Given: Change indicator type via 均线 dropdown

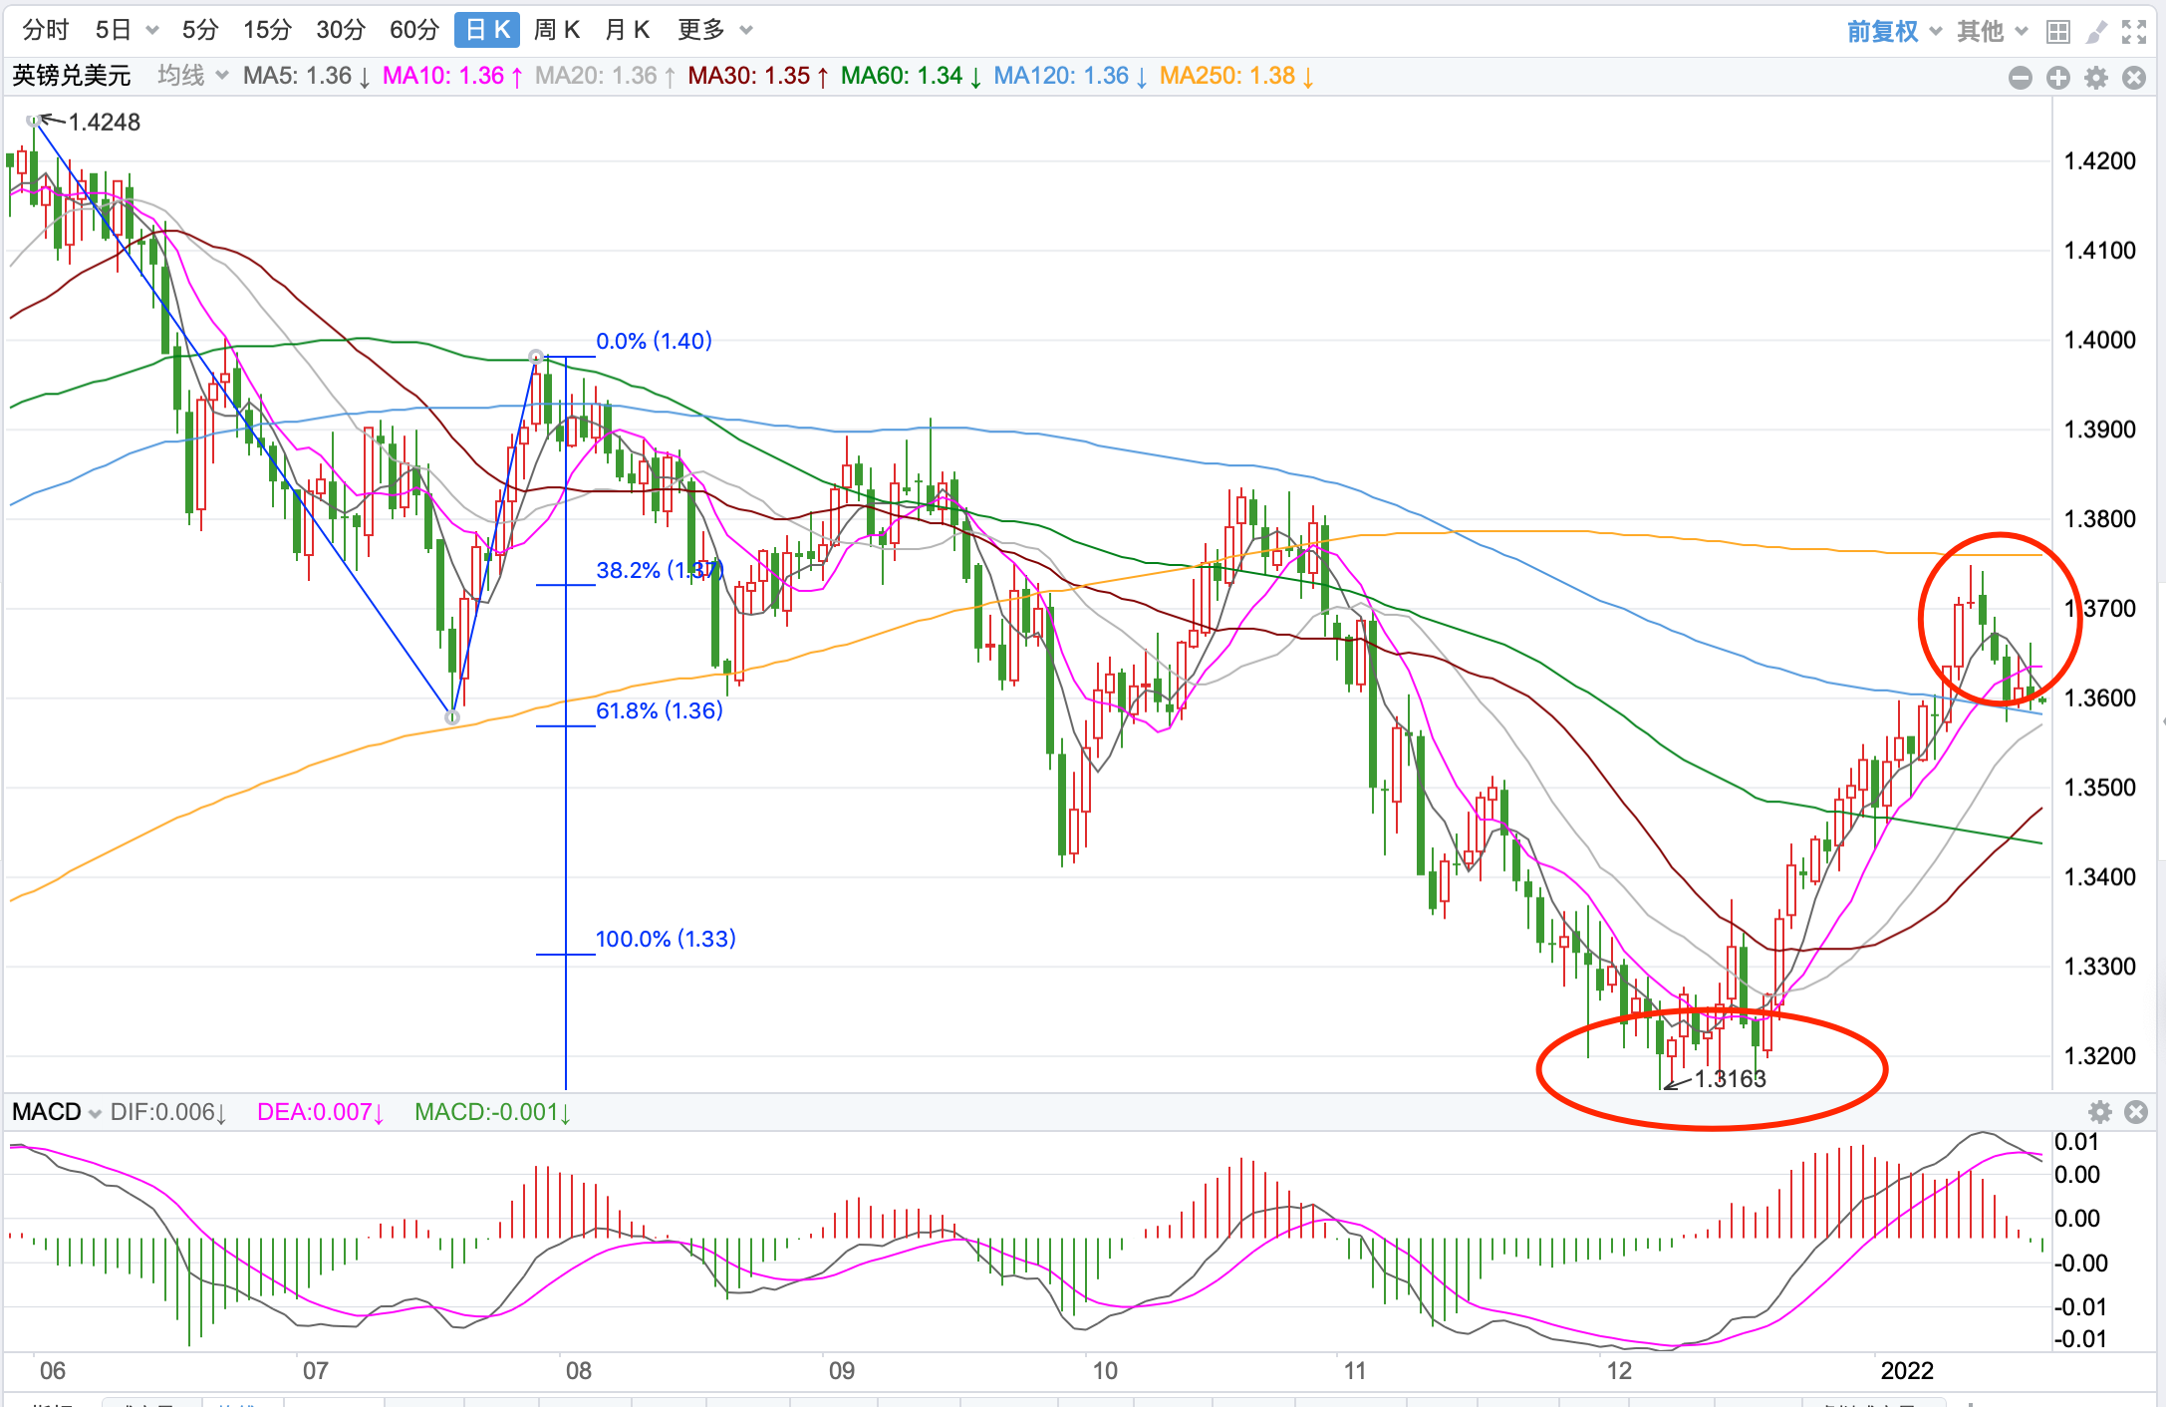Looking at the screenshot, I should point(192,76).
